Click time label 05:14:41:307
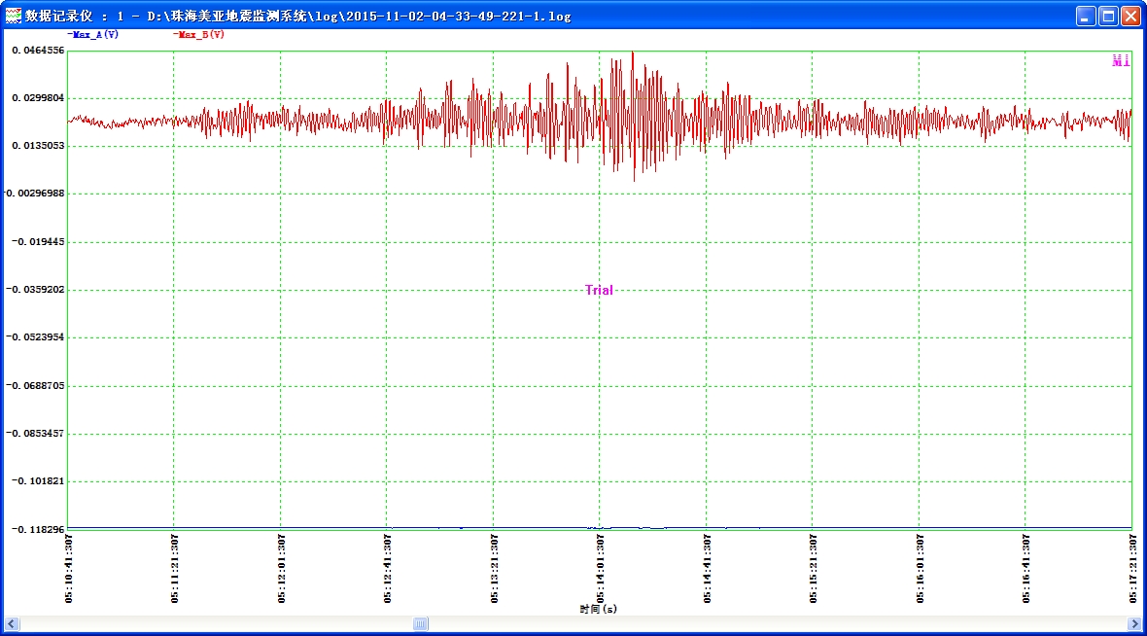Viewport: 1147px width, 636px height. (708, 569)
